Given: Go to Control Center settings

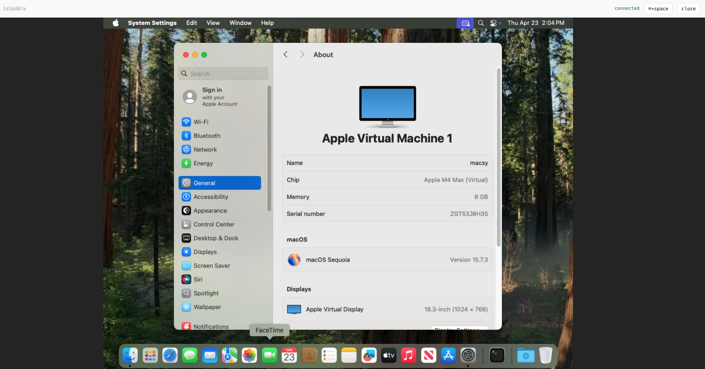Looking at the screenshot, I should 213,224.
